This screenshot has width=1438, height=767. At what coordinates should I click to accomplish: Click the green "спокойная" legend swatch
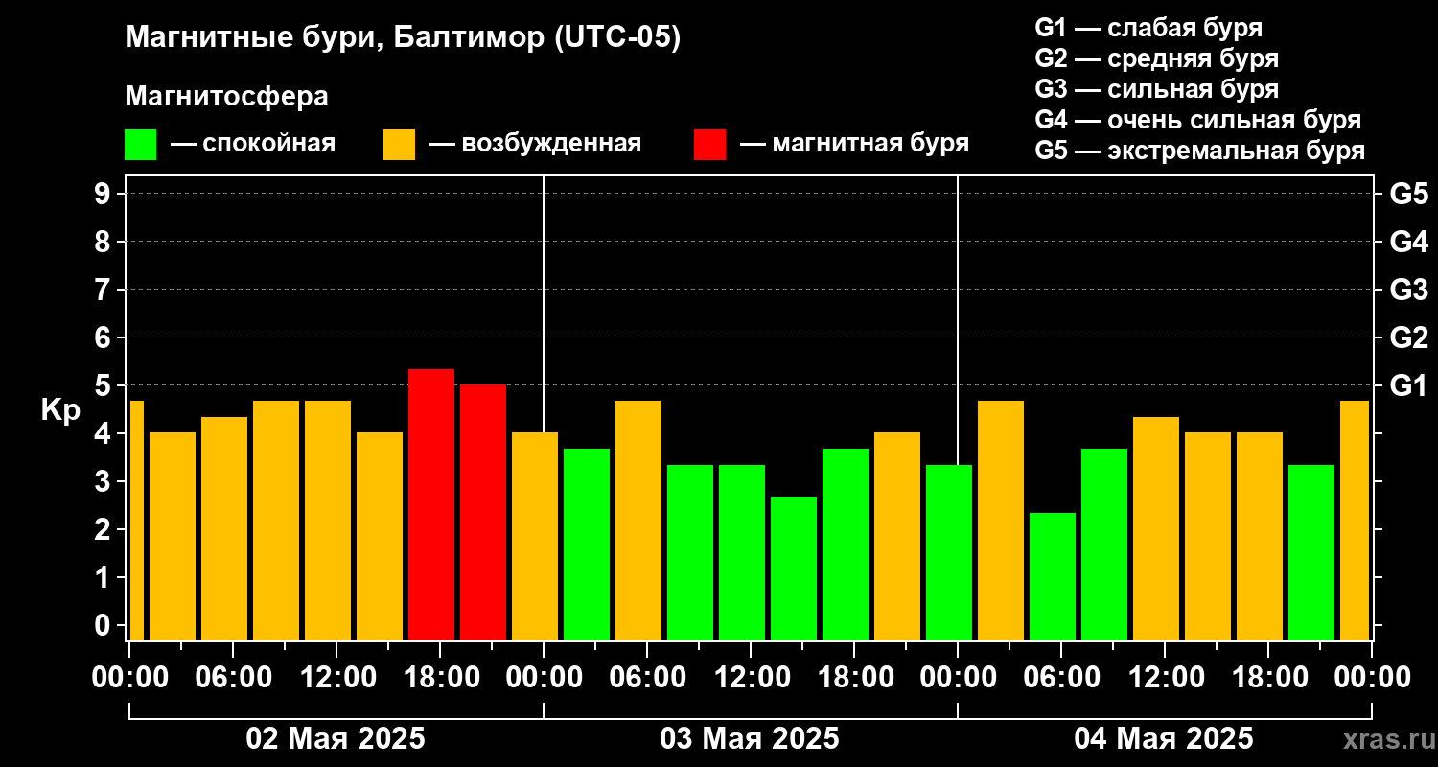tap(140, 145)
